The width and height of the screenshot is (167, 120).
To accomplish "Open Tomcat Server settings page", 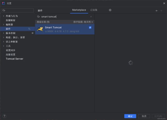I will 14,59.
